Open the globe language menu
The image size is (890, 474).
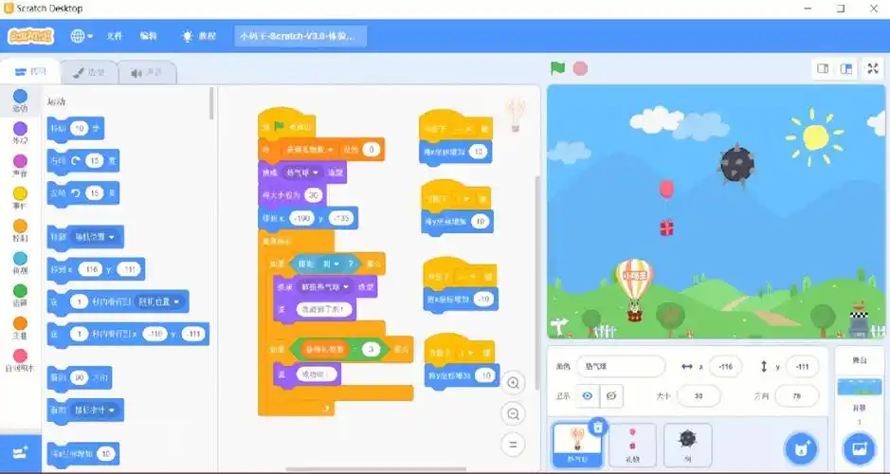[x=82, y=36]
